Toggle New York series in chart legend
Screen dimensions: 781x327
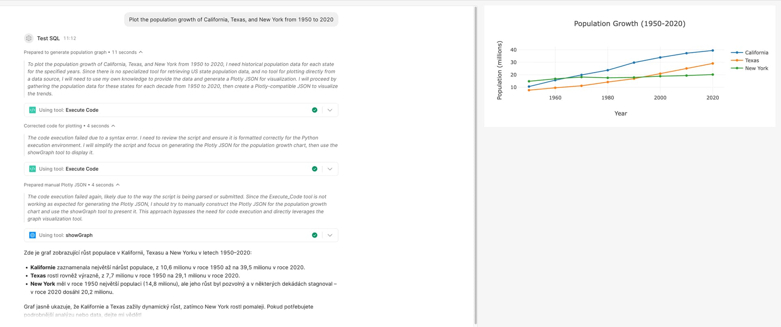pyautogui.click(x=756, y=68)
